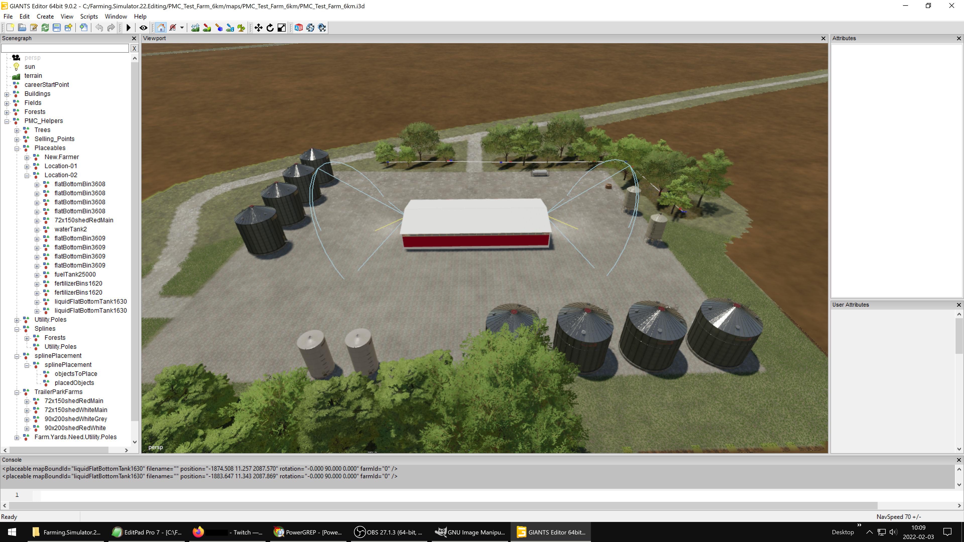The width and height of the screenshot is (964, 542).
Task: Save the scene with floppy disk icon
Action: click(x=56, y=28)
